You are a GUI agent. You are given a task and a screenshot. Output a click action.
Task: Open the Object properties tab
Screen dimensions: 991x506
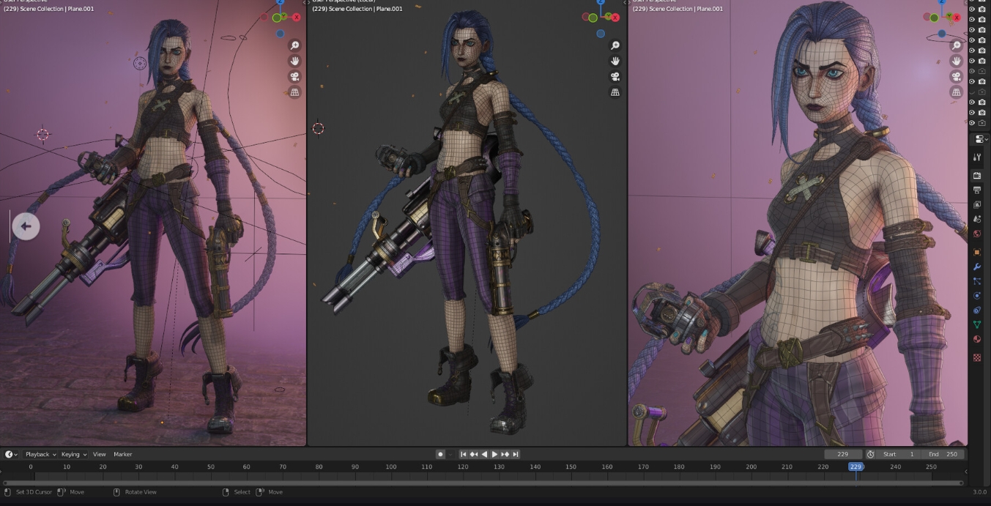(x=977, y=252)
